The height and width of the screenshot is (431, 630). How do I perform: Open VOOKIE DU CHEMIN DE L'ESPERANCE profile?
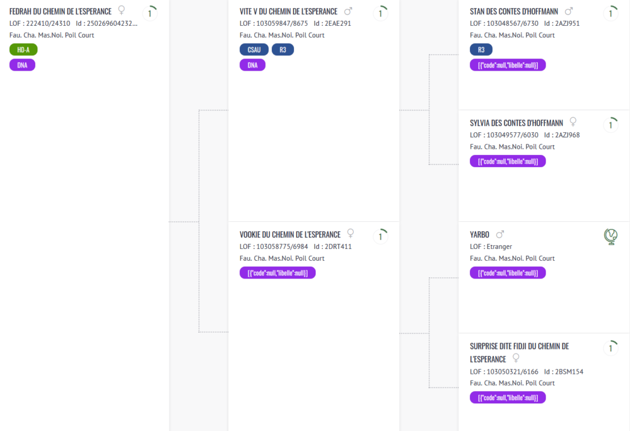[x=290, y=235]
